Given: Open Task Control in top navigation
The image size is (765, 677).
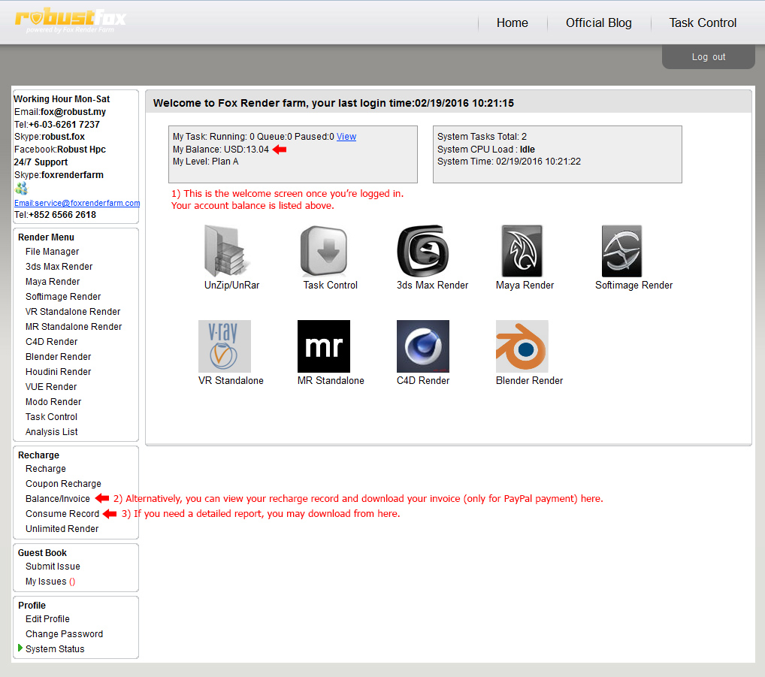Looking at the screenshot, I should 703,23.
